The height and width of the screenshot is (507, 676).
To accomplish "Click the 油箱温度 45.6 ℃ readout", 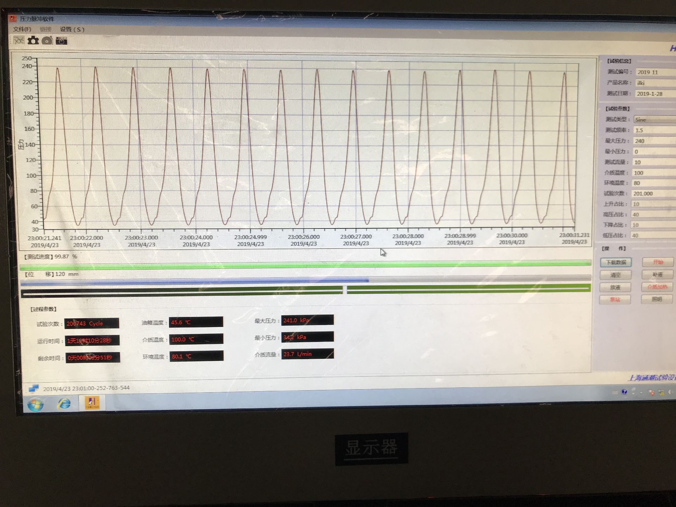I will pyautogui.click(x=196, y=322).
